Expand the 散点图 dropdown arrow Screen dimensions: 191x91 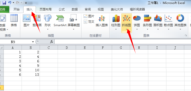click(x=168, y=29)
